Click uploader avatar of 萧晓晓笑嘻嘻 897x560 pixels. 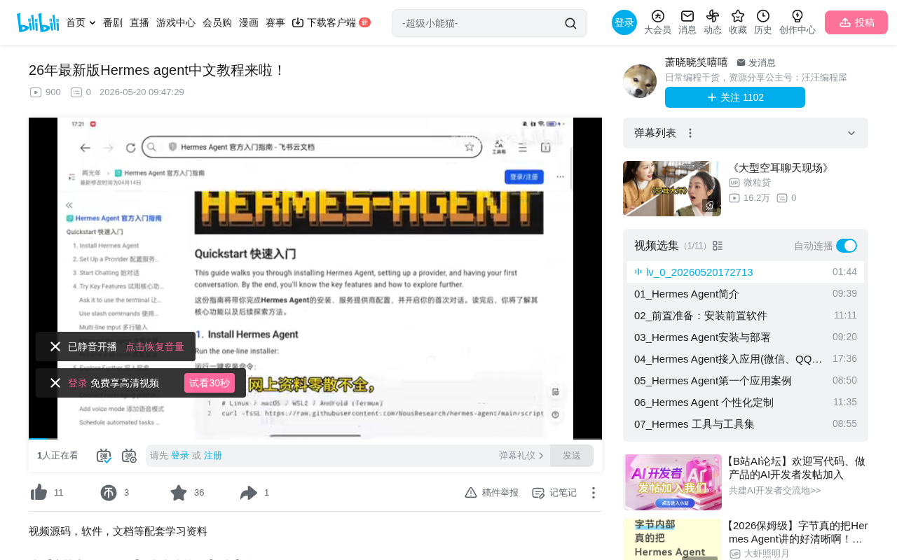coord(640,81)
